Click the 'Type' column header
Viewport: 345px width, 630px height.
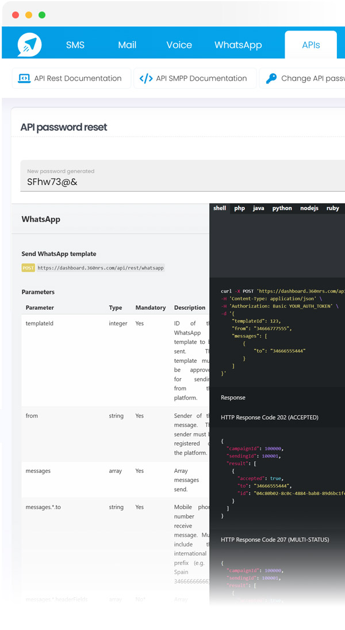pyautogui.click(x=116, y=308)
